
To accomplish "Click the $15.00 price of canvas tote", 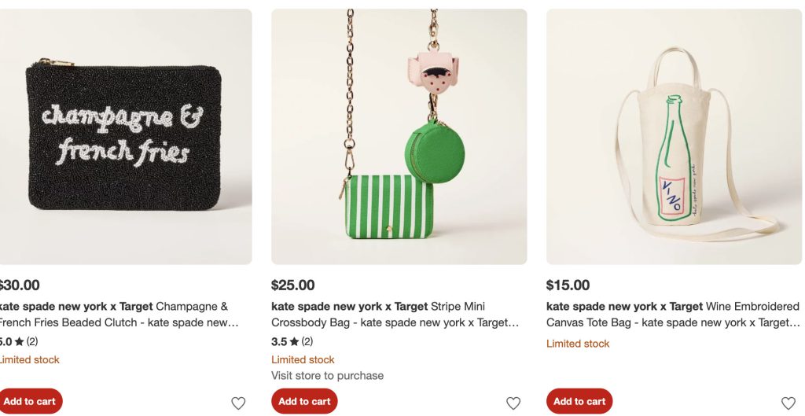I will 568,285.
